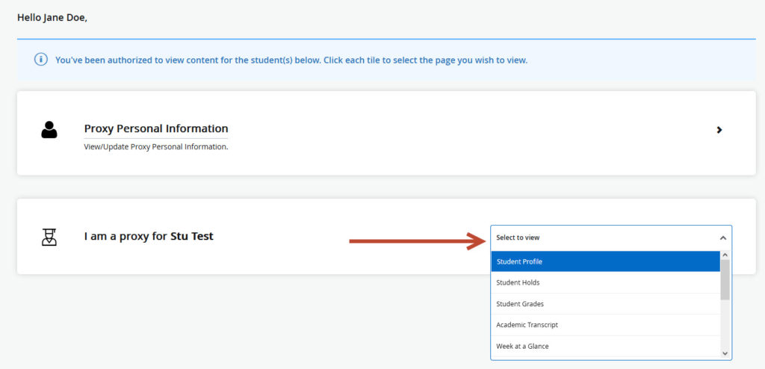Click the red annotation arrow pointing to the dropdown
Image resolution: width=765 pixels, height=369 pixels.
416,241
